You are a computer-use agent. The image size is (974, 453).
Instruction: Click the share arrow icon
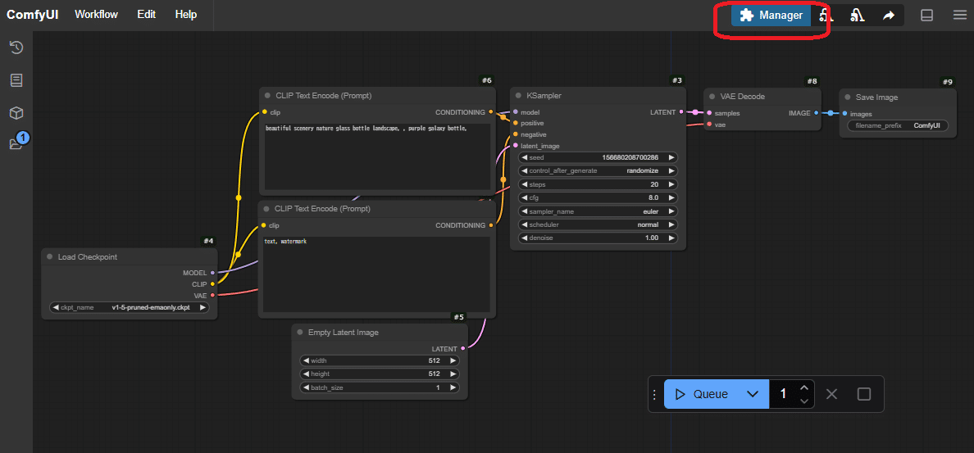coord(889,15)
